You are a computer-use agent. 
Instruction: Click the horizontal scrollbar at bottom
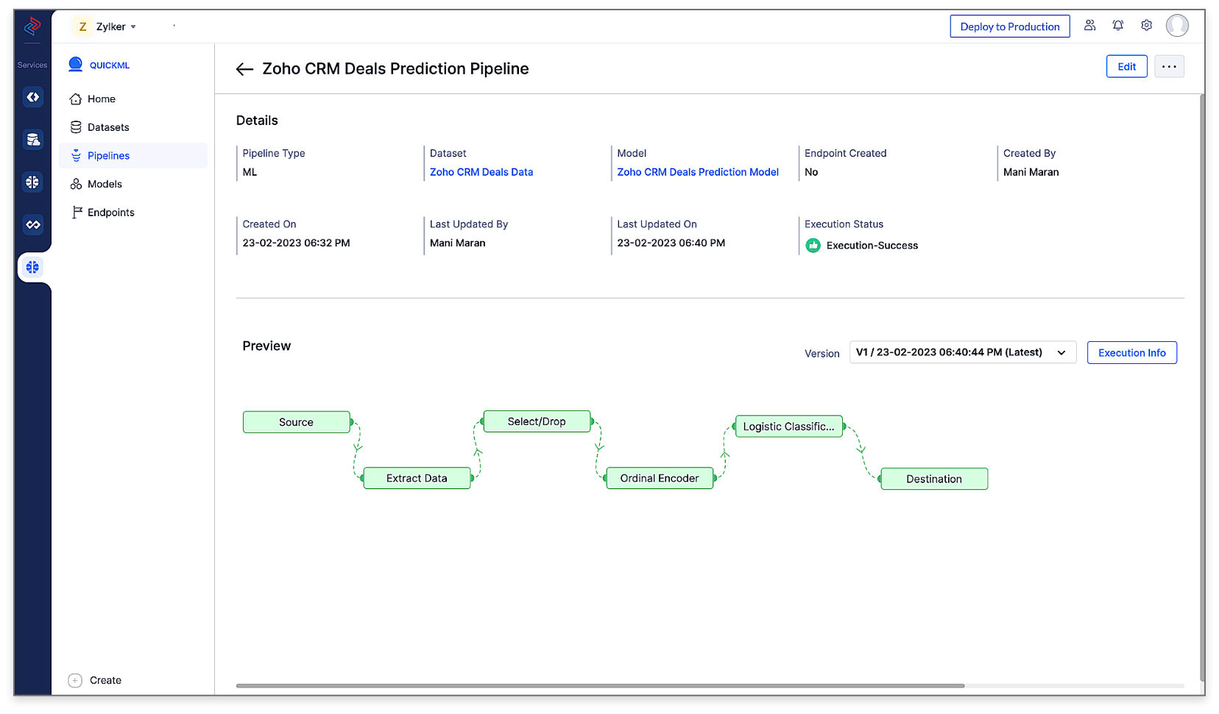[600, 685]
